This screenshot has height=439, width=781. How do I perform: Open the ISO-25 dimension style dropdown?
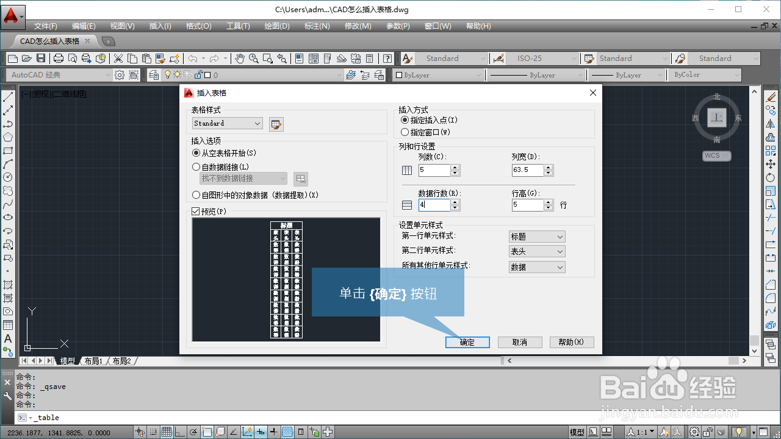pos(541,59)
